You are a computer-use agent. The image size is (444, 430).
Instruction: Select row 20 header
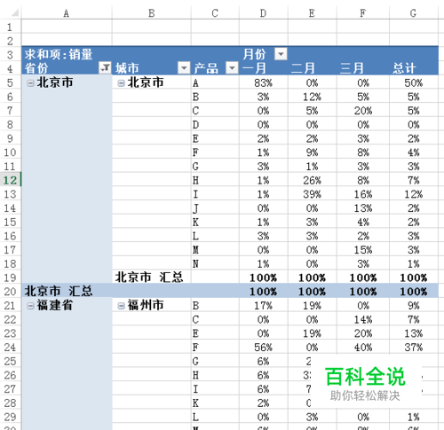tap(10, 292)
